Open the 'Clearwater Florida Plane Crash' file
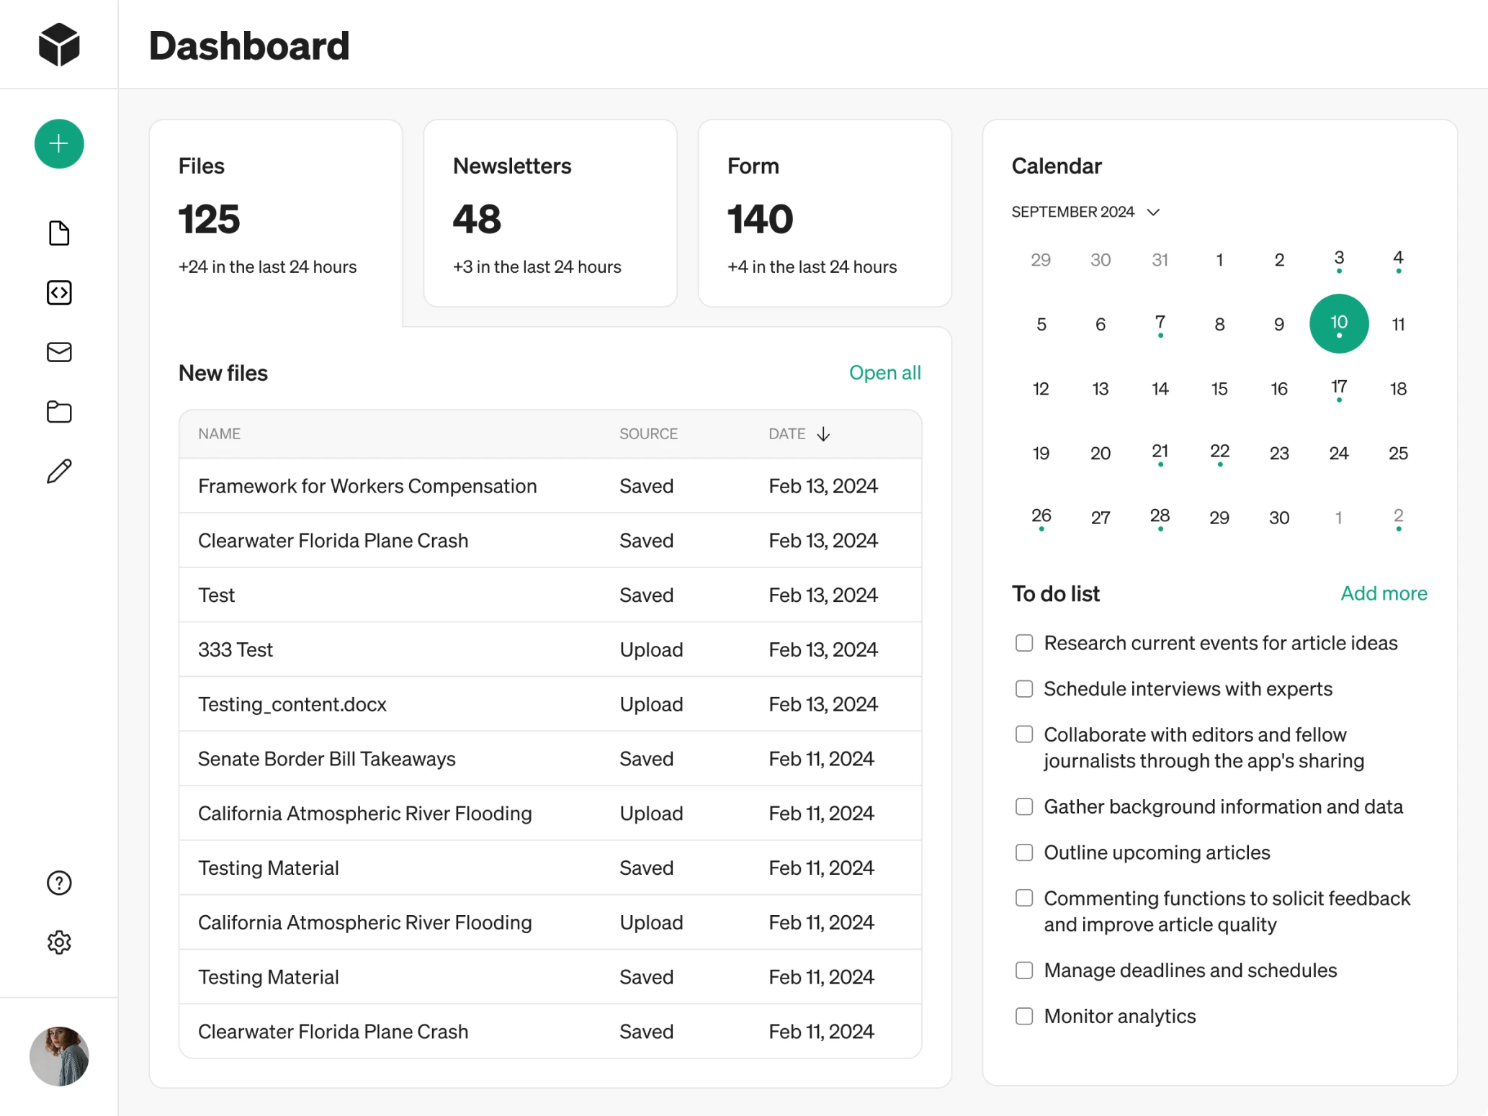Screen dimensions: 1488x1116 333,540
